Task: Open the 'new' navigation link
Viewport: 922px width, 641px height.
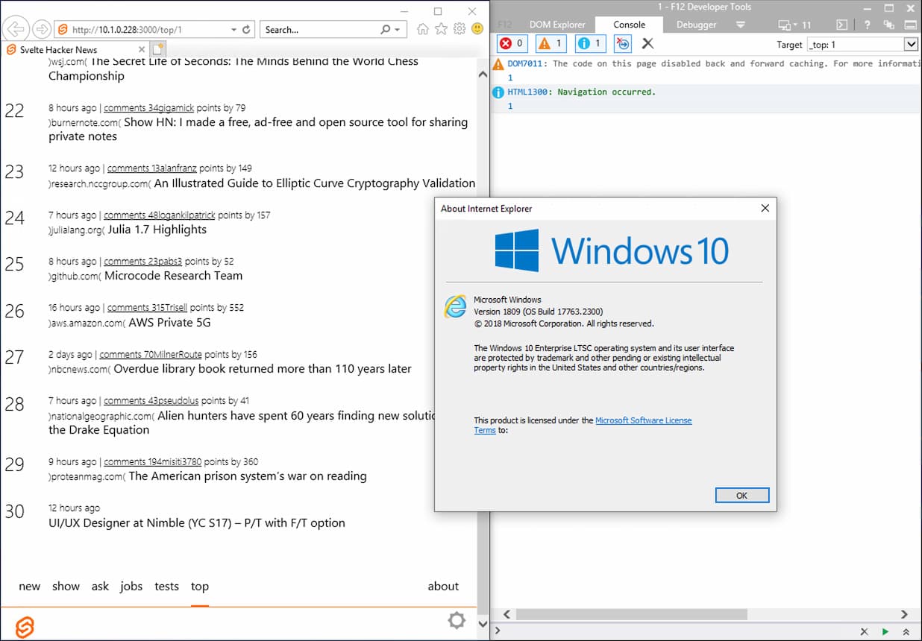Action: point(29,587)
